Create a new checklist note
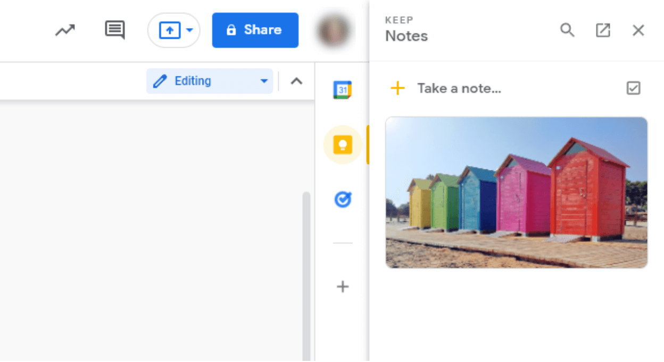 pos(633,88)
